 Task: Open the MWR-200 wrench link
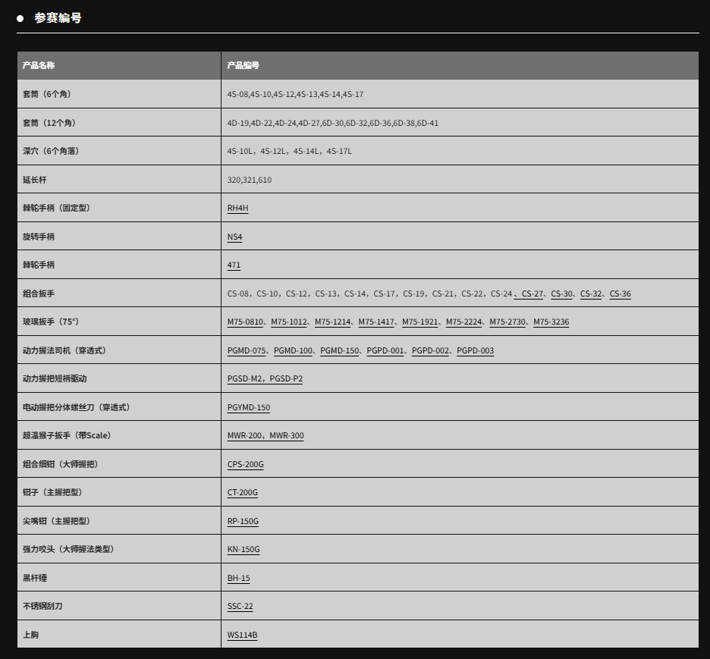245,435
